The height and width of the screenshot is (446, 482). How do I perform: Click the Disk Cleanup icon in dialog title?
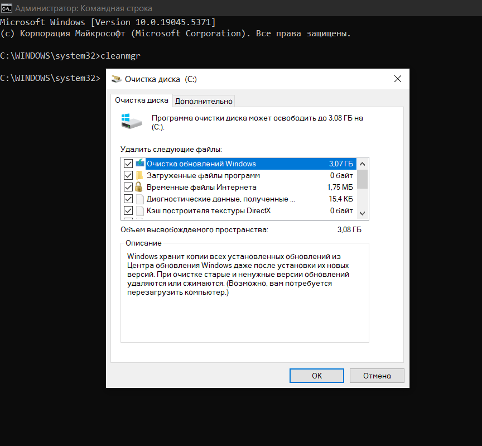pos(116,79)
